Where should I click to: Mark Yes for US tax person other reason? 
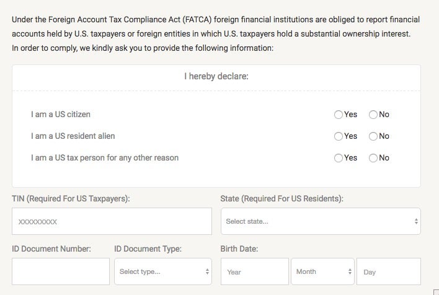[338, 158]
